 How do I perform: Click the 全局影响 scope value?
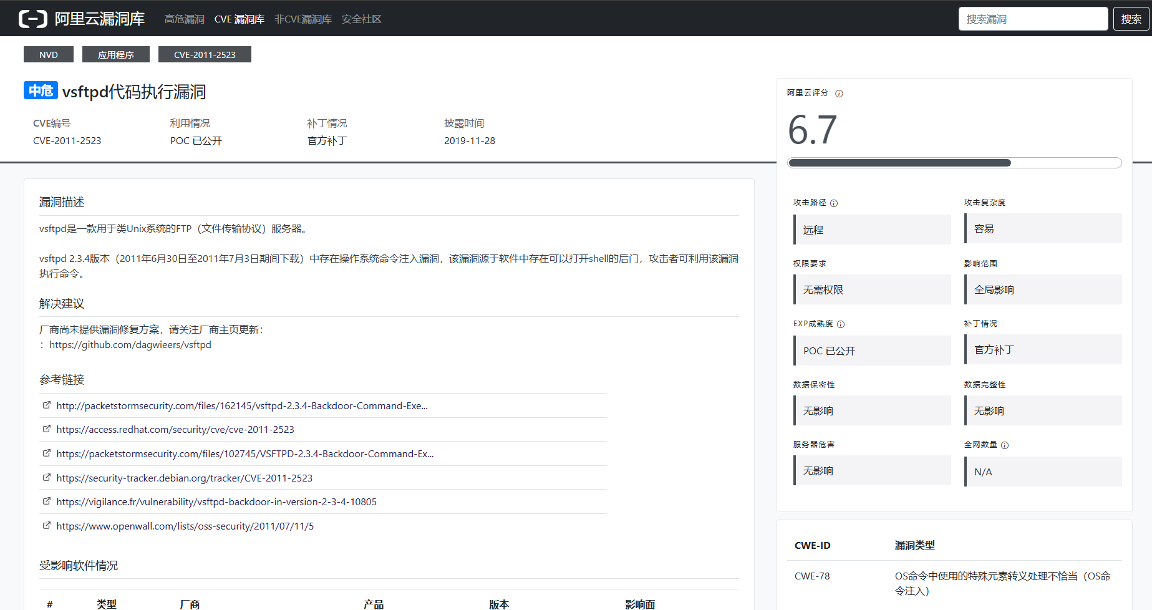pos(1043,289)
